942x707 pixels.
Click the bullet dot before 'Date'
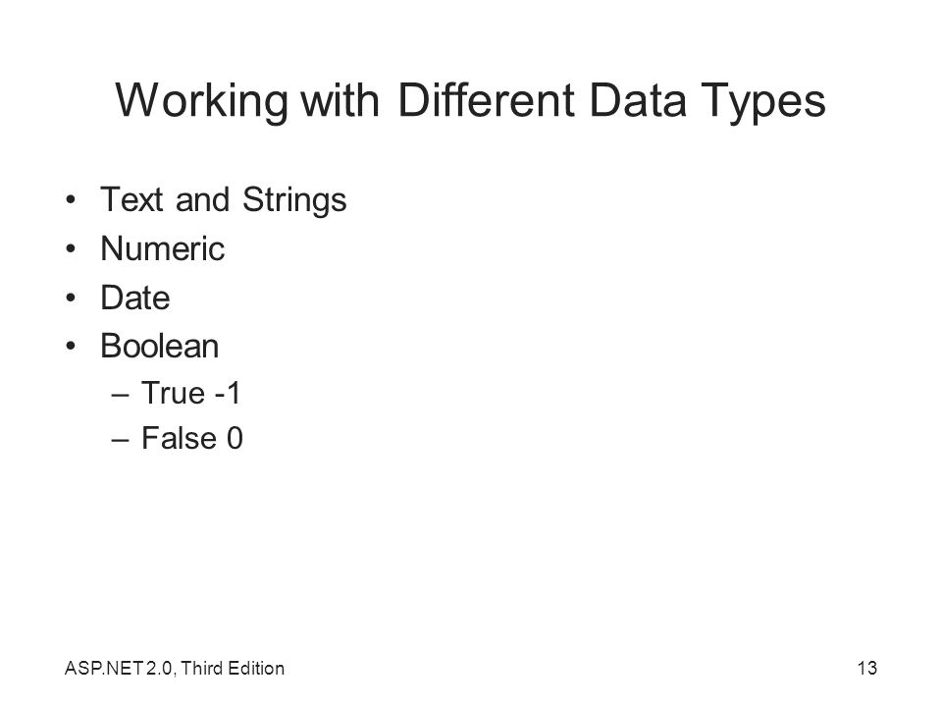[71, 297]
